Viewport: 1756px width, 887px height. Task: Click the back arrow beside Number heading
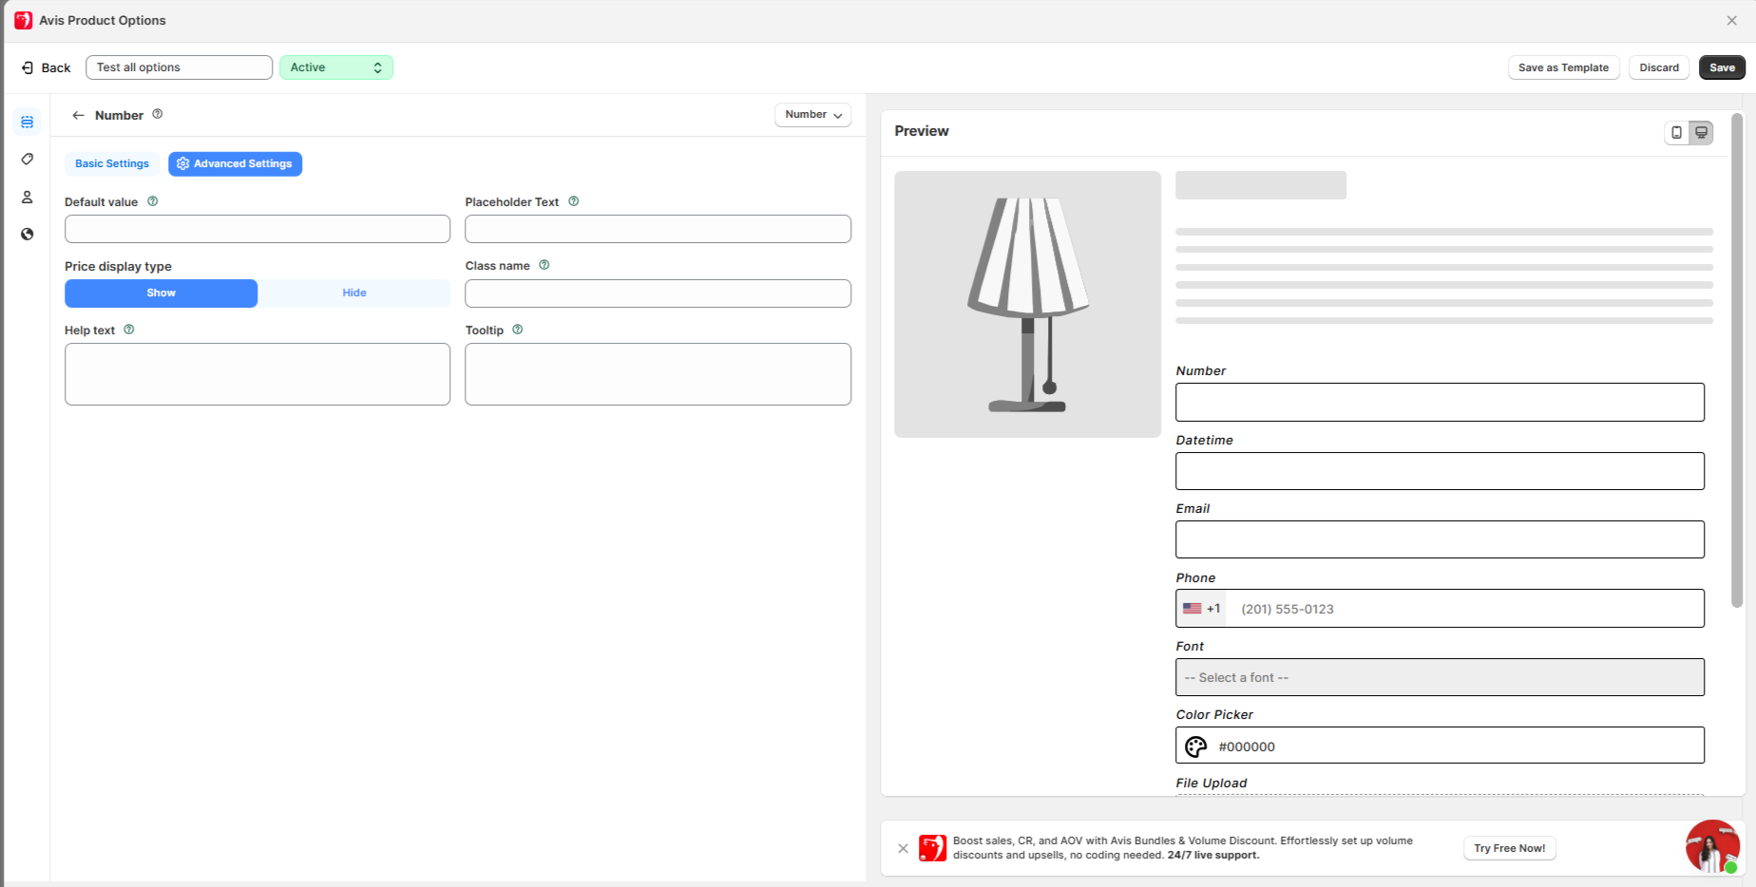click(78, 115)
